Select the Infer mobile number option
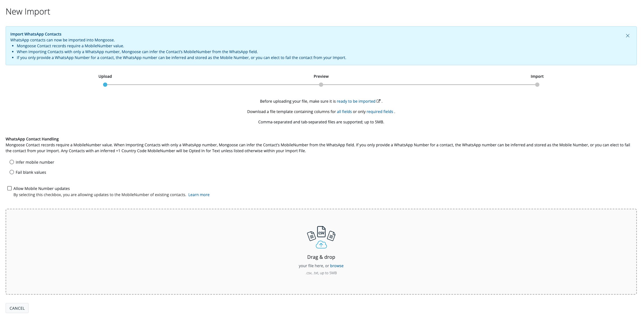 pyautogui.click(x=12, y=162)
